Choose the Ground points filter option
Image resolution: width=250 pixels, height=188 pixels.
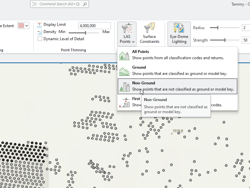177,70
